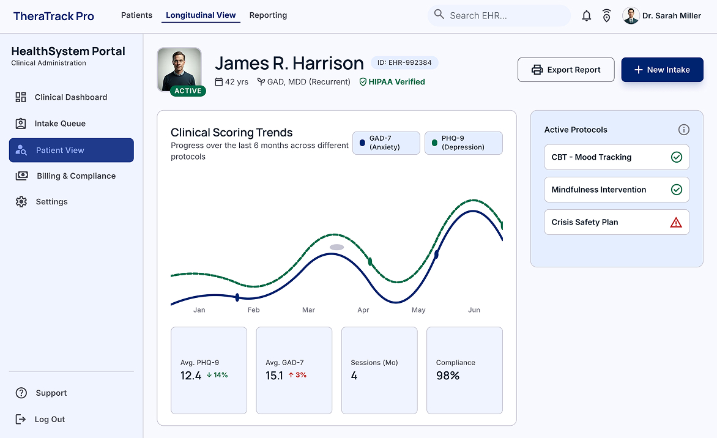717x438 pixels.
Task: Open the Crisis Safety Plan protocol
Action: pos(617,222)
